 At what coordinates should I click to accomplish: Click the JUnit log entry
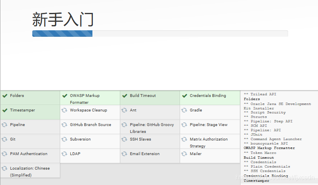point(253,135)
